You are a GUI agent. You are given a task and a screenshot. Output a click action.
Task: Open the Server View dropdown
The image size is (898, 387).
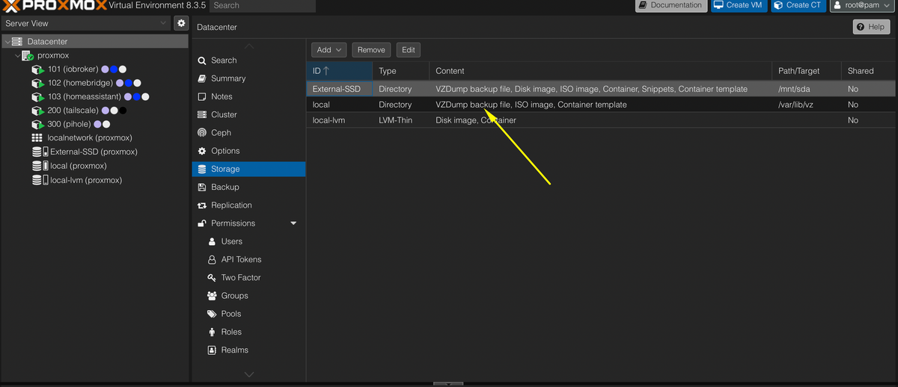click(164, 23)
